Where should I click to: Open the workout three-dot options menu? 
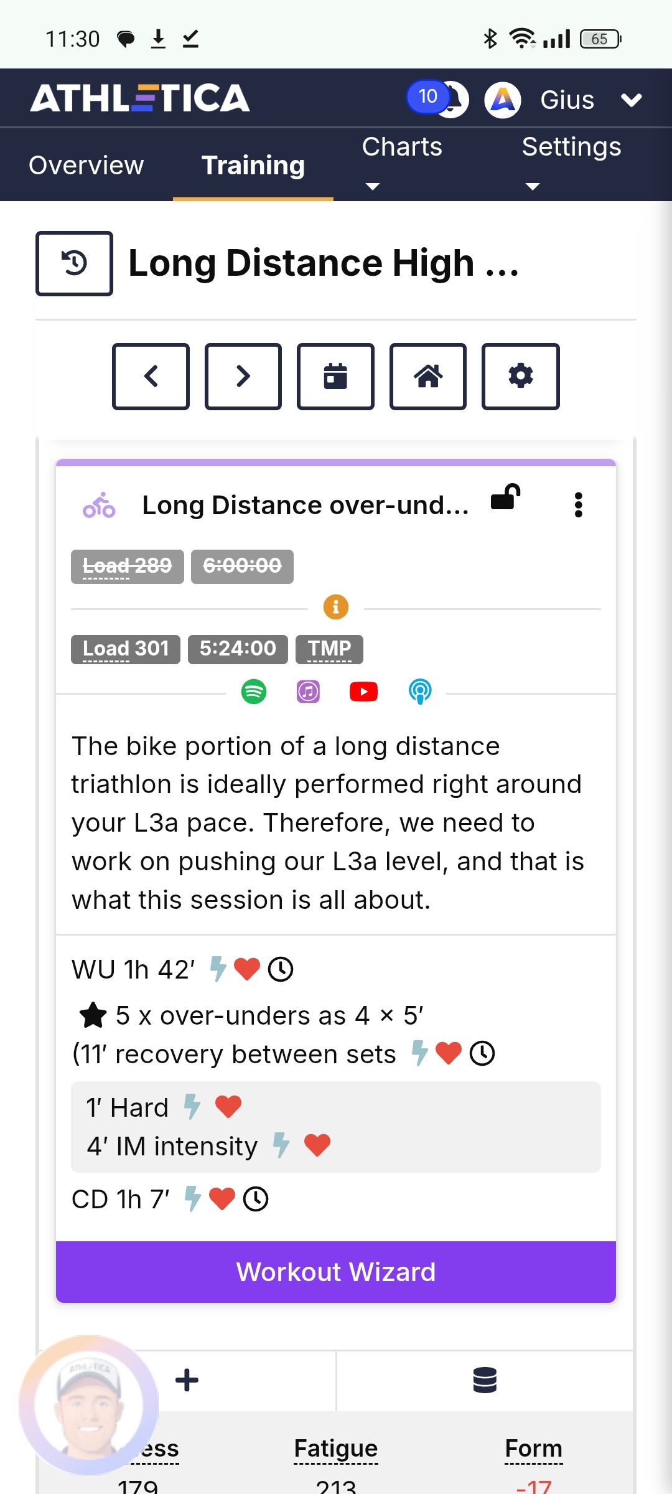tap(579, 505)
